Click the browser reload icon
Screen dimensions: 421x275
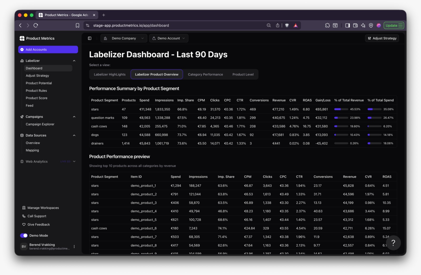tap(36, 26)
